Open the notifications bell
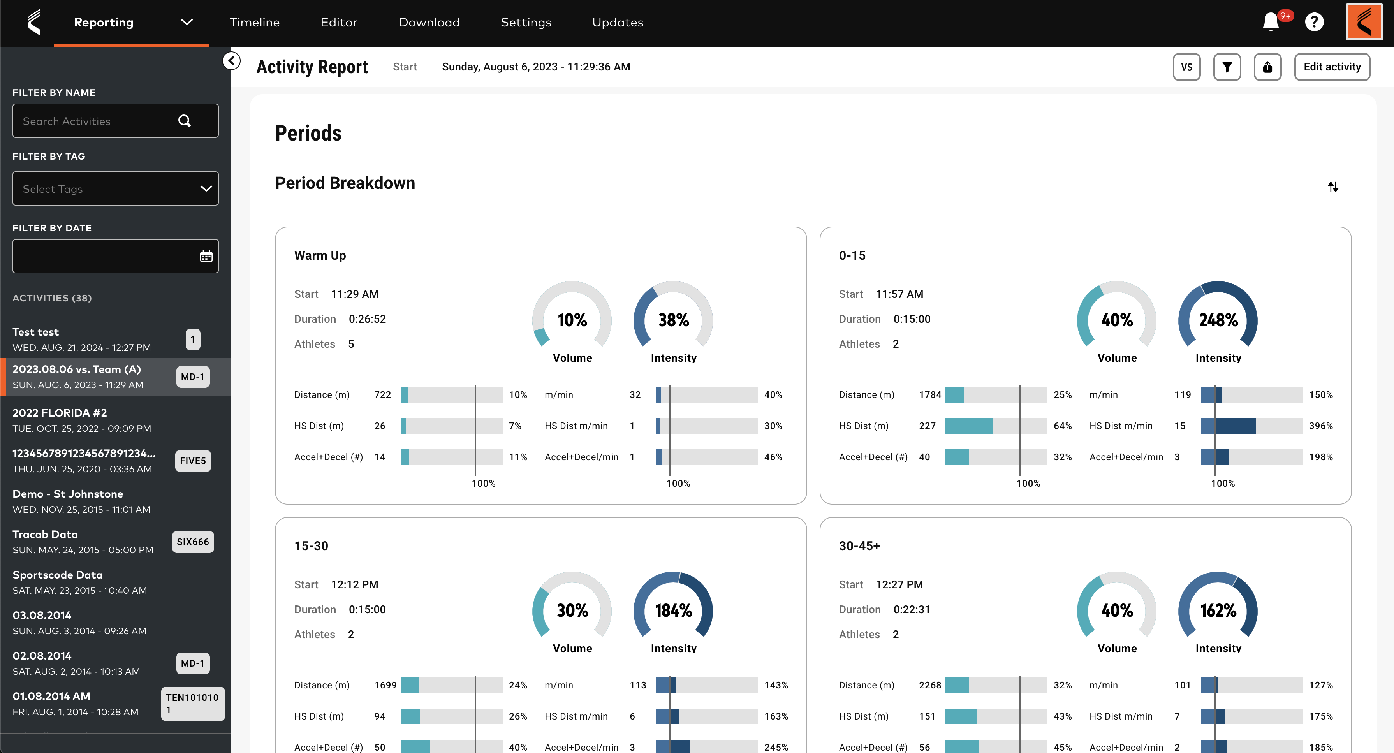Viewport: 1394px width, 753px height. (1271, 22)
